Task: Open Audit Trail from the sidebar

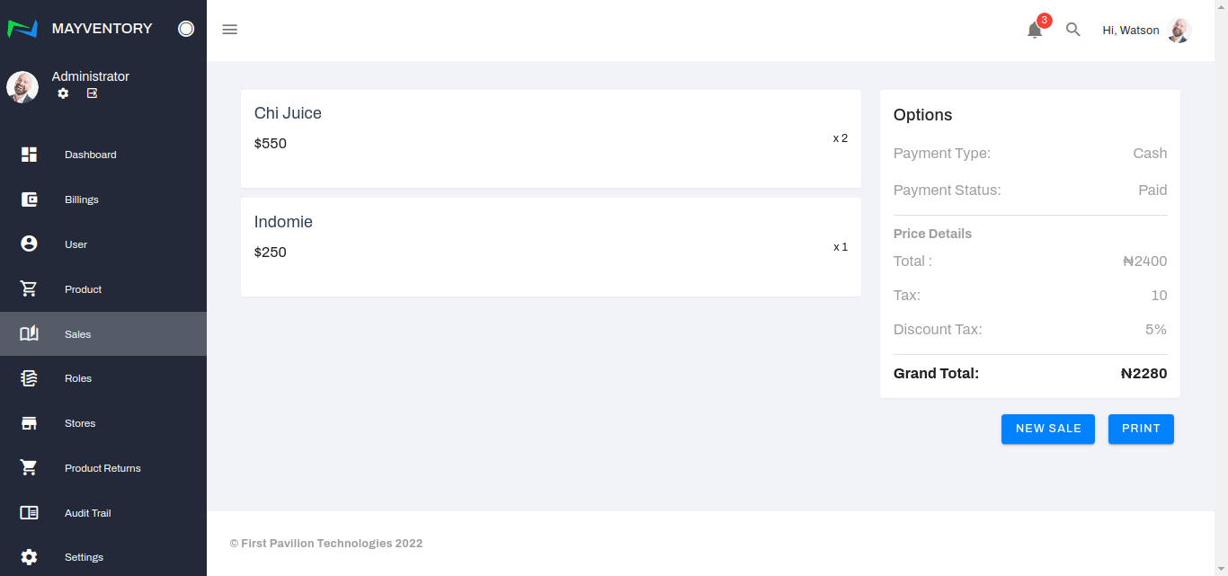Action: 87,513
